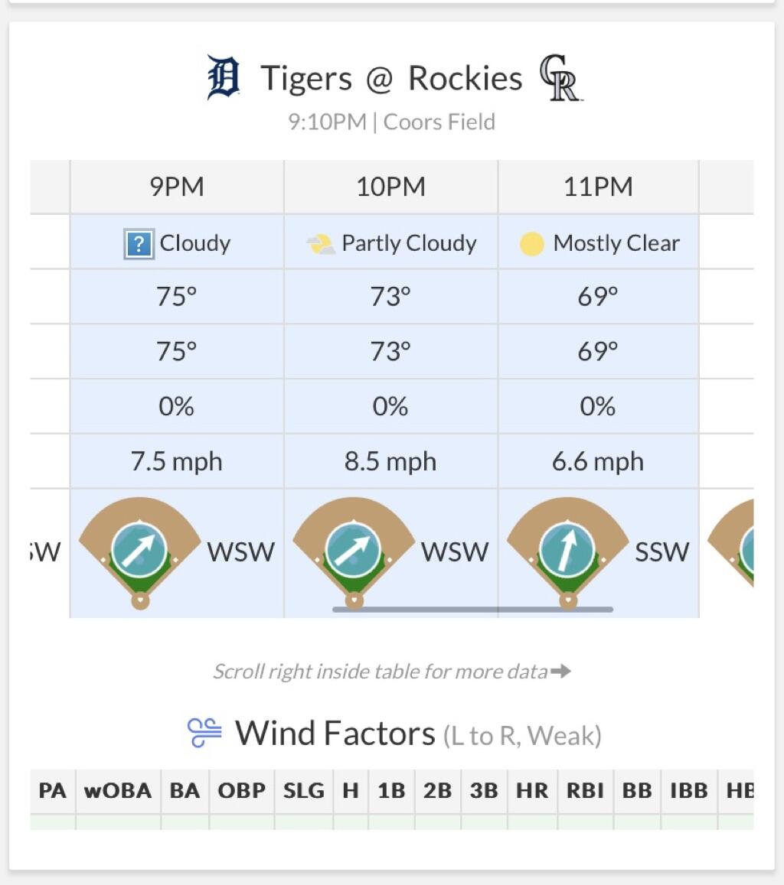
Task: Select the 9PM column header
Action: pos(177,187)
